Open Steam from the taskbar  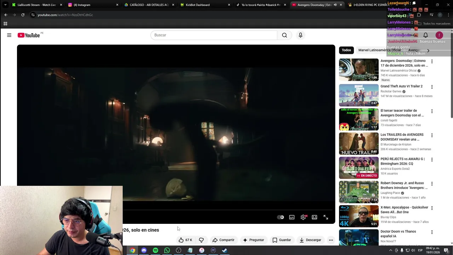tap(225, 250)
